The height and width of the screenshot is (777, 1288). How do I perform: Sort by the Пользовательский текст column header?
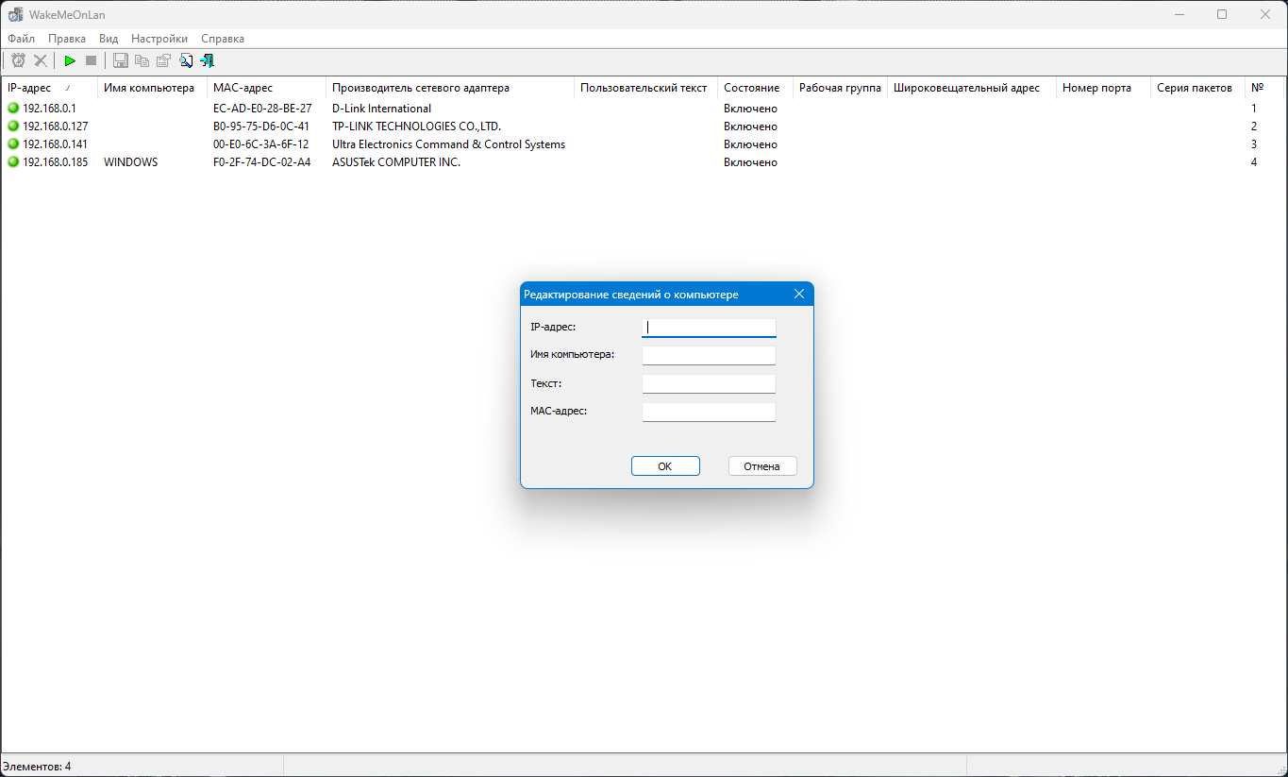click(x=645, y=88)
